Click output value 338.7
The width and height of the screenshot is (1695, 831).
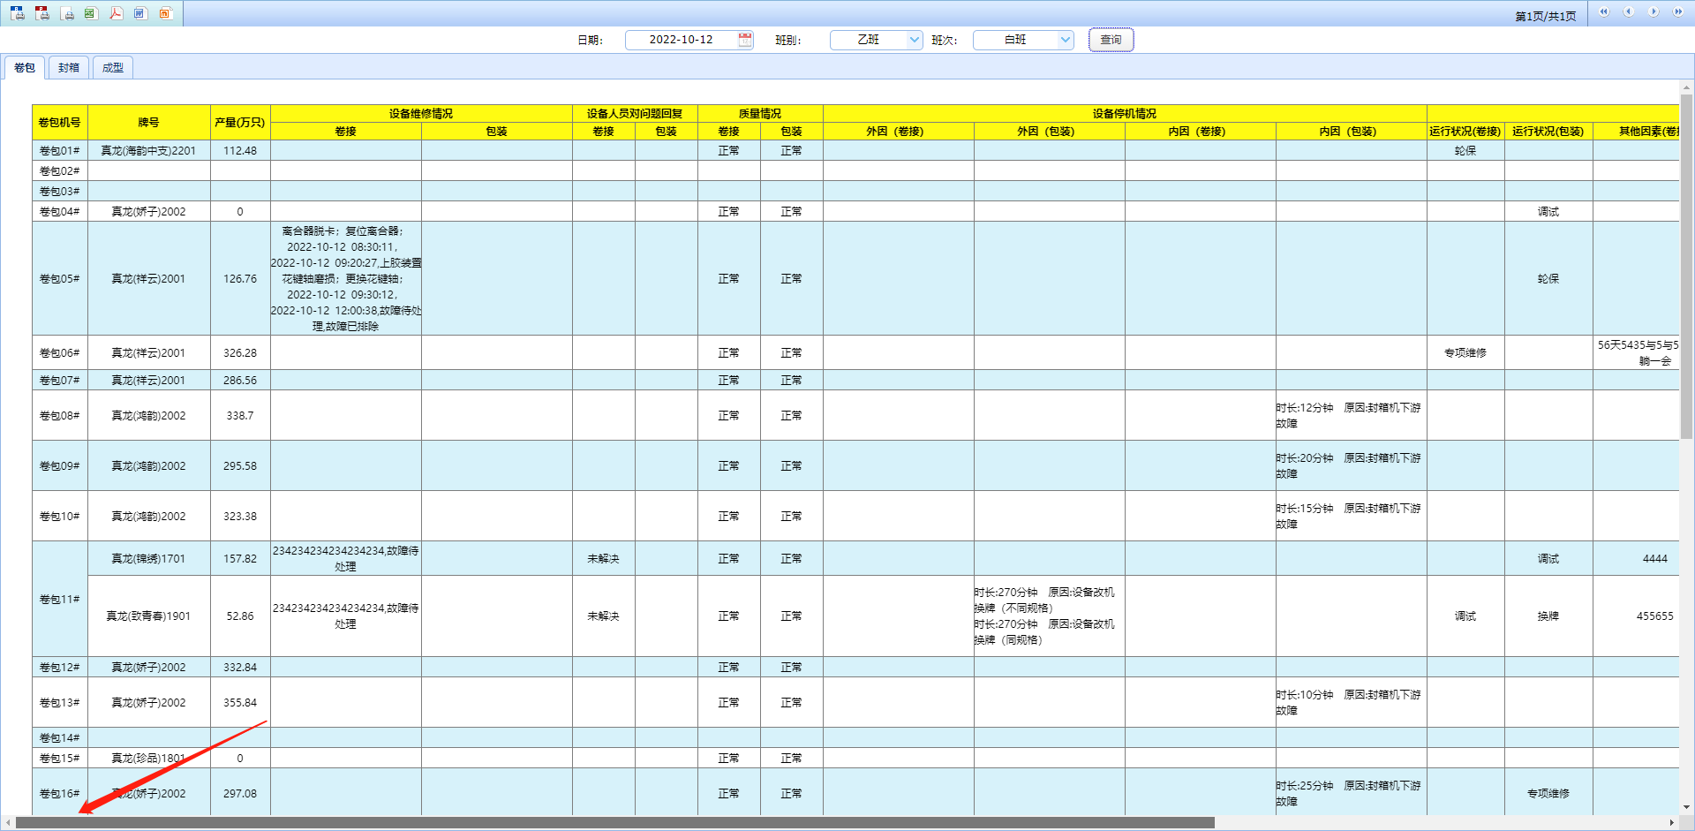tap(240, 416)
